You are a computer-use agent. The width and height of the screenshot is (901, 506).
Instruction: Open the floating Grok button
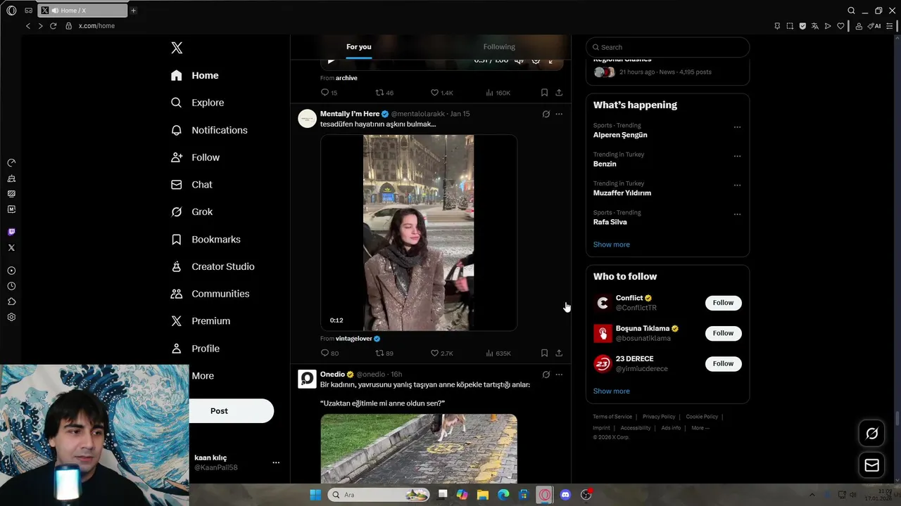click(x=871, y=434)
